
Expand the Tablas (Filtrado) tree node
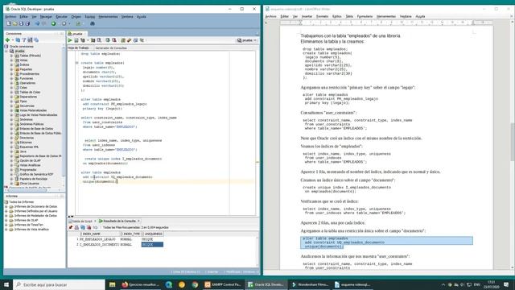[x=12, y=56]
